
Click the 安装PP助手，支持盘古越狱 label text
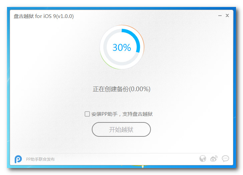point(122,114)
